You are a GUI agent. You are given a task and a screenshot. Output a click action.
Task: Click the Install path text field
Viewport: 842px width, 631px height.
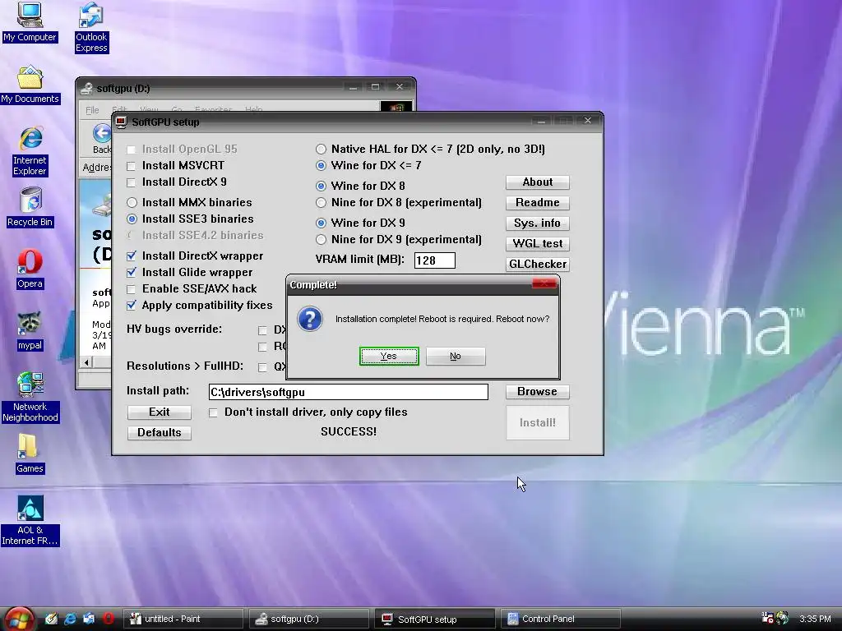pyautogui.click(x=348, y=392)
